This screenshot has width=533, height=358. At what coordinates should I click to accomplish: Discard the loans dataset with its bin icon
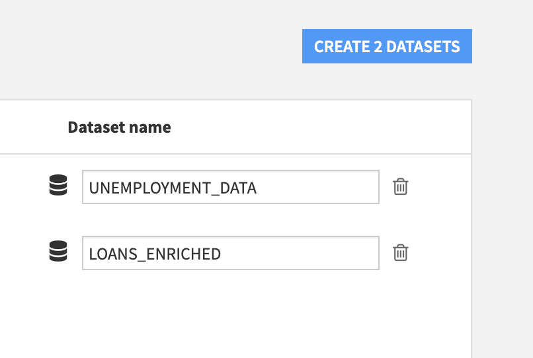401,252
